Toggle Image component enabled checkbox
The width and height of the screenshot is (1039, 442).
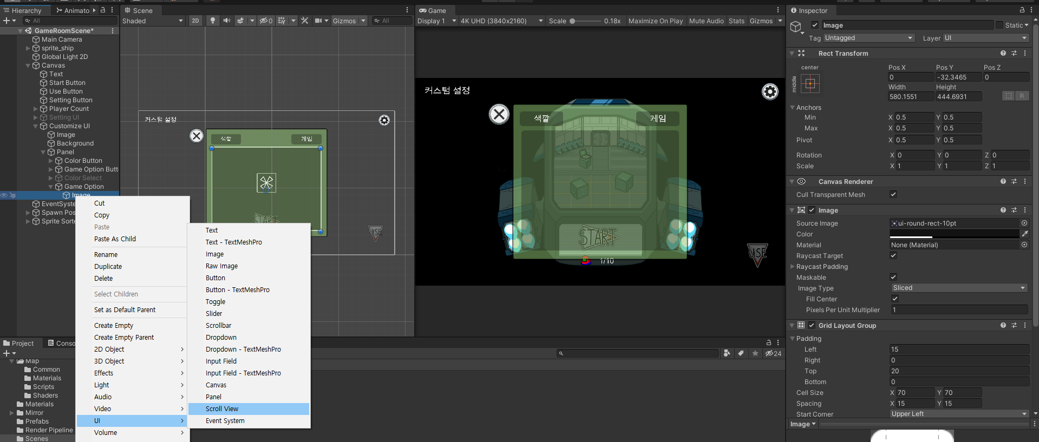click(x=812, y=210)
